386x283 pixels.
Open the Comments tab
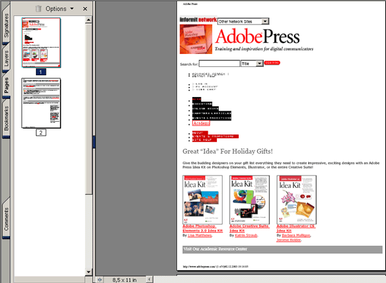point(6,219)
